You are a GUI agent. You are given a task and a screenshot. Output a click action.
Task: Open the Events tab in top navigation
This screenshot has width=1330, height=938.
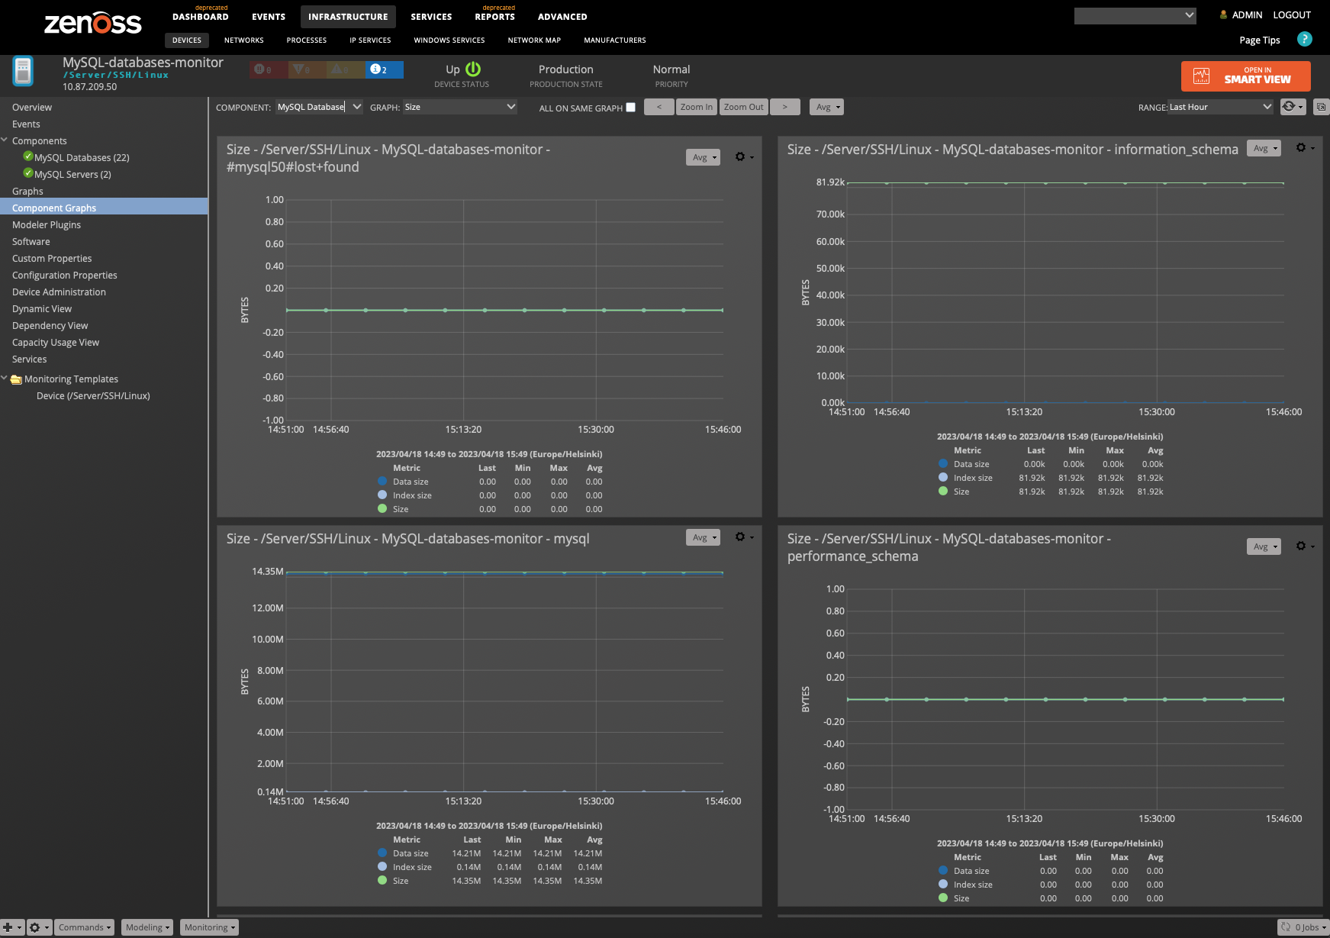coord(269,16)
